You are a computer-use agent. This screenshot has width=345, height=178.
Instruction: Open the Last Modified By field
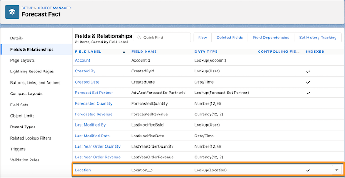(x=91, y=125)
